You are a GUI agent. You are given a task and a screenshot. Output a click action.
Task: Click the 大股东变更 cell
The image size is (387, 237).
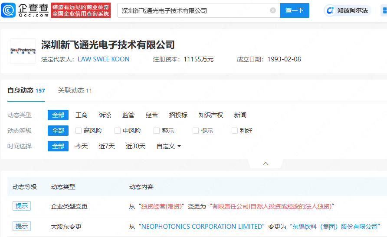tap(66, 227)
